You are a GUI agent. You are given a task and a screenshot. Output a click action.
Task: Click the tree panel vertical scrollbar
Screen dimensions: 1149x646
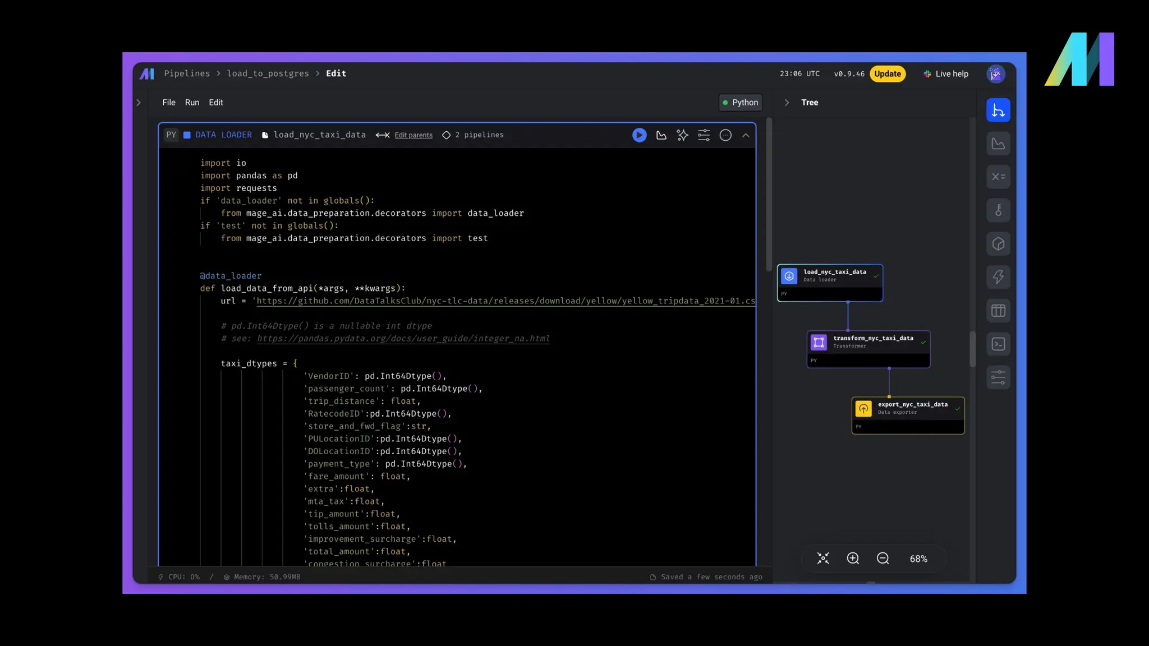click(x=972, y=349)
